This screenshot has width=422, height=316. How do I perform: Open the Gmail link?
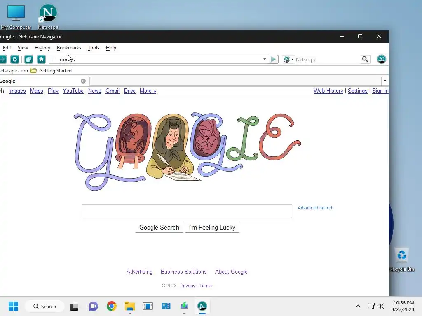pos(112,91)
